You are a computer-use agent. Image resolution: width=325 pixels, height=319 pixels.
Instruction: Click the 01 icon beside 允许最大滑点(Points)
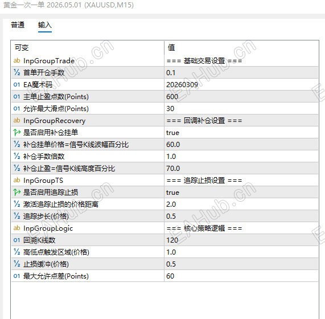coord(17,108)
